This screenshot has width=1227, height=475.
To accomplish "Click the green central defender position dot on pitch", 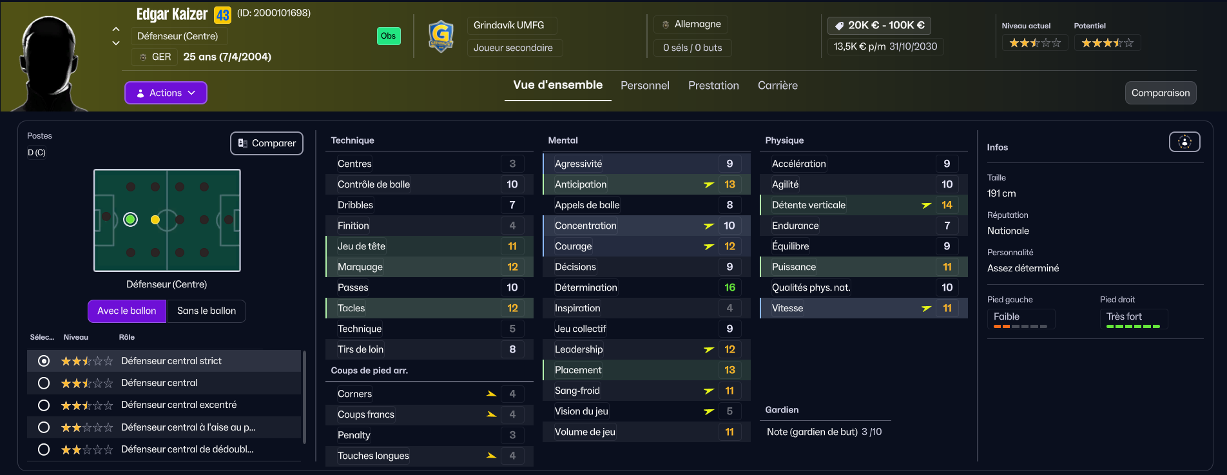I will 130,220.
